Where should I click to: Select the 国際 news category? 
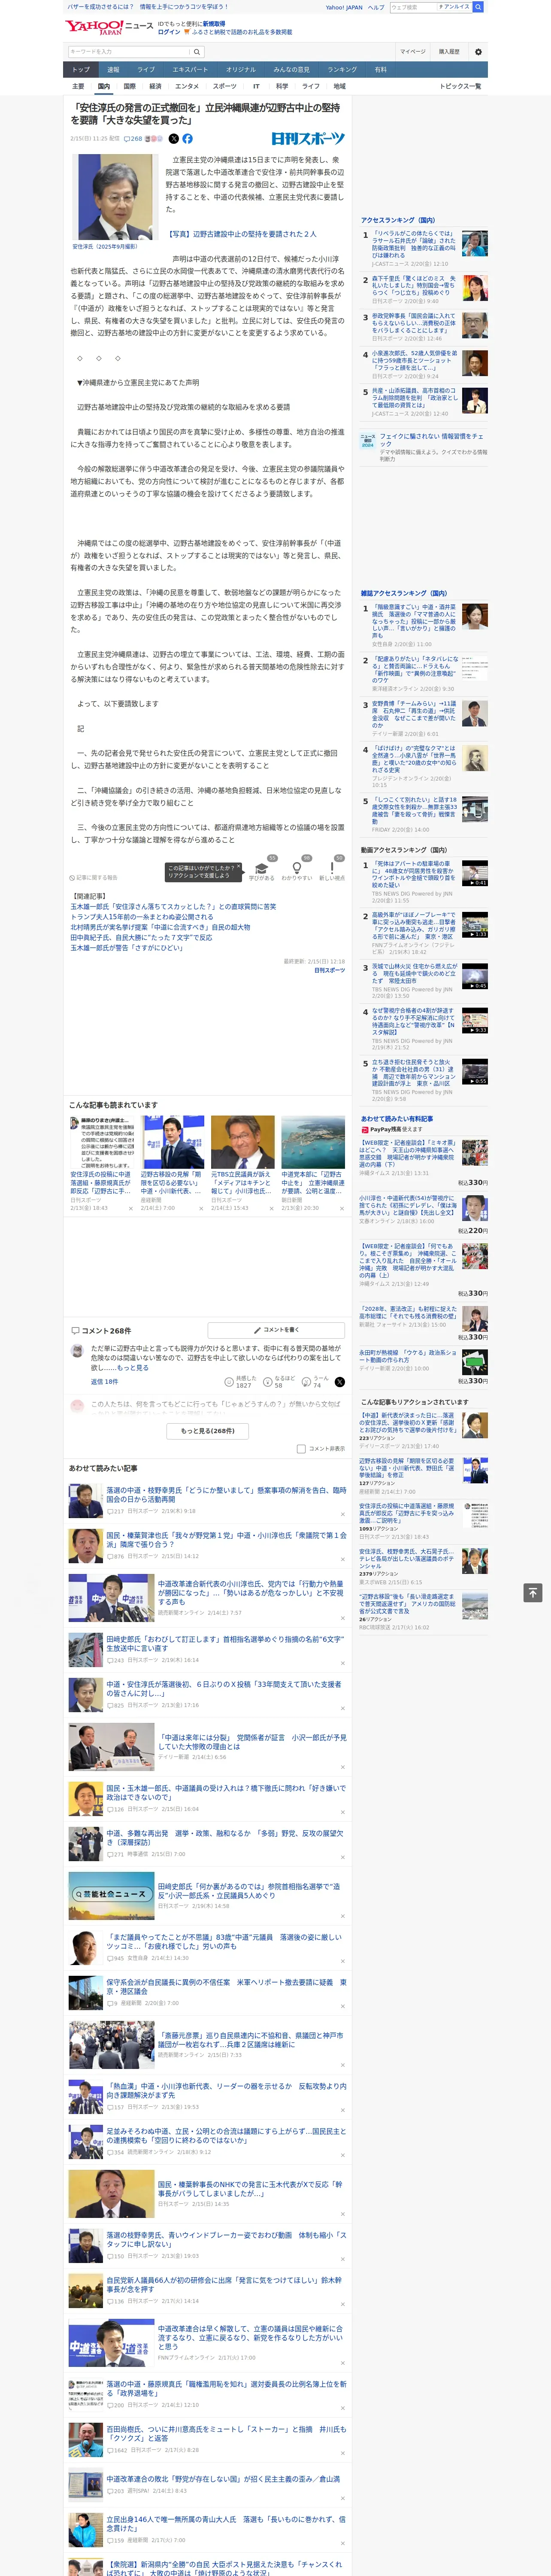pyautogui.click(x=129, y=86)
